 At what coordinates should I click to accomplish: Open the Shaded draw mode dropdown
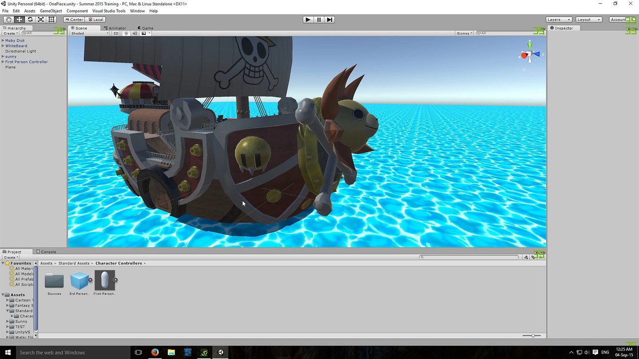pos(90,33)
